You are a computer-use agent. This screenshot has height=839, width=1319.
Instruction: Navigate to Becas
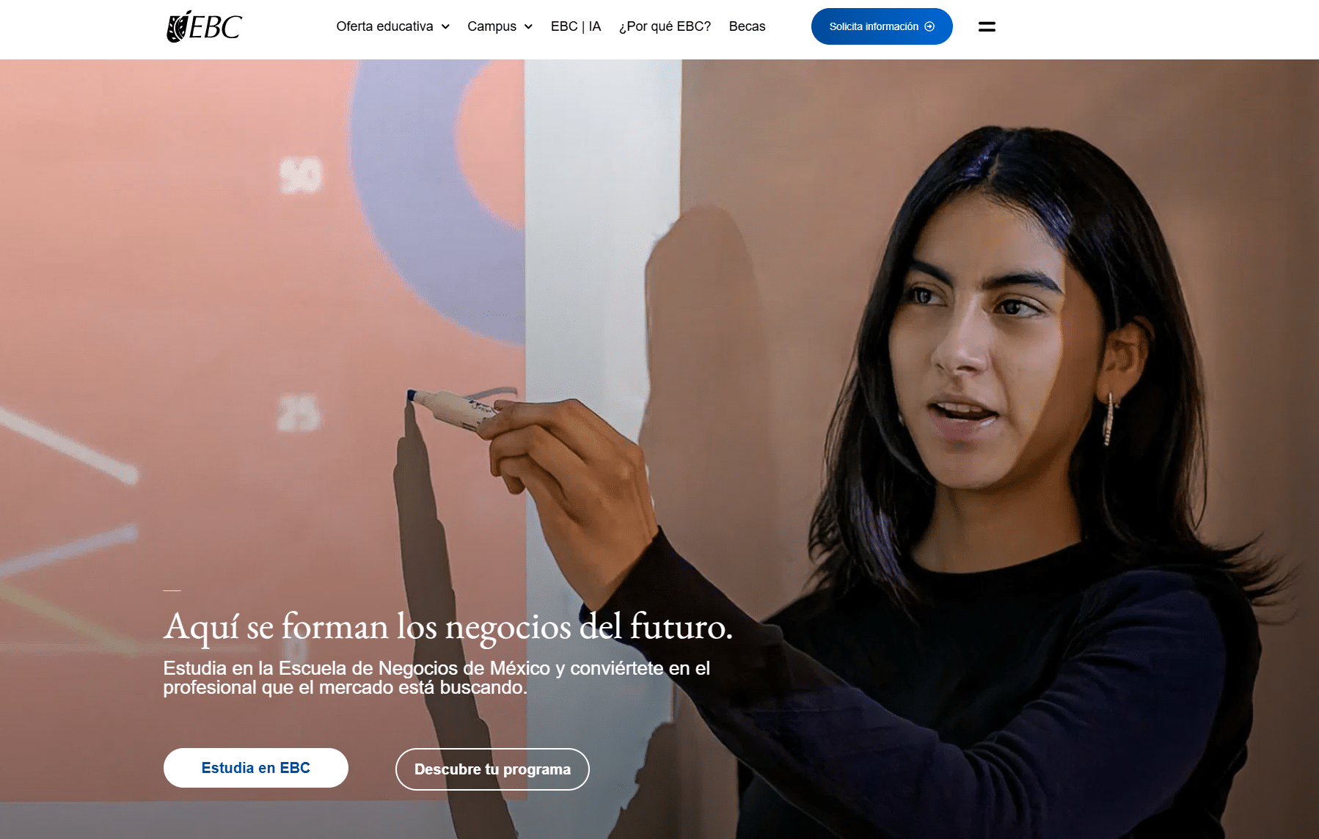pyautogui.click(x=747, y=26)
